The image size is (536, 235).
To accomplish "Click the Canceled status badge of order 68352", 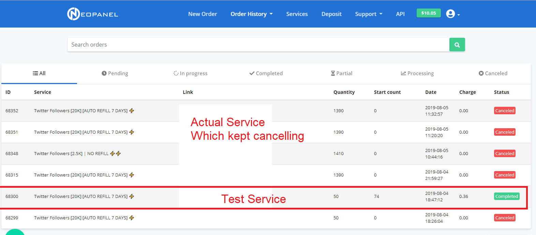I will (505, 111).
